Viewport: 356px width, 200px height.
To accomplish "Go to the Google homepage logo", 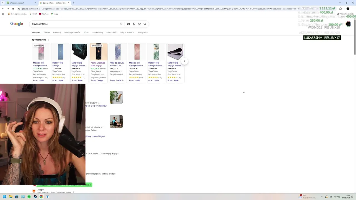I will pyautogui.click(x=17, y=24).
